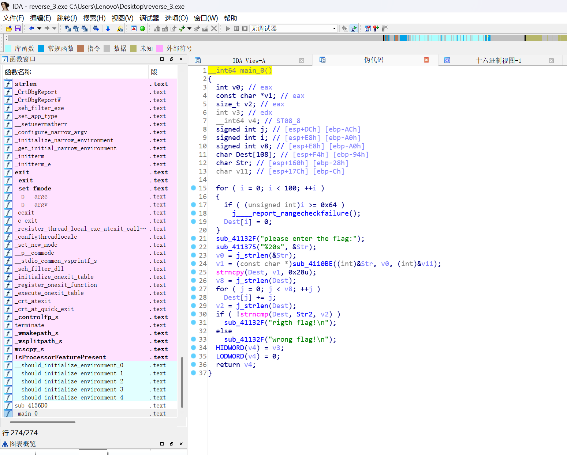Click the gray X delete icon in toolbar
Viewport: 567px width, 455px height.
(x=214, y=29)
